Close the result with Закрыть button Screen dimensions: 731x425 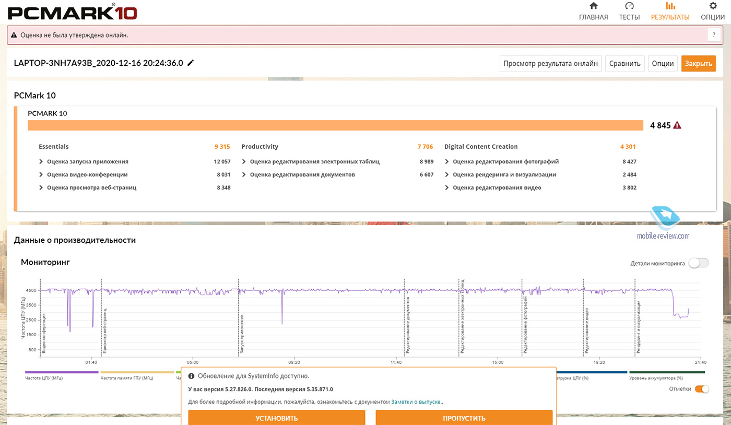(x=699, y=64)
